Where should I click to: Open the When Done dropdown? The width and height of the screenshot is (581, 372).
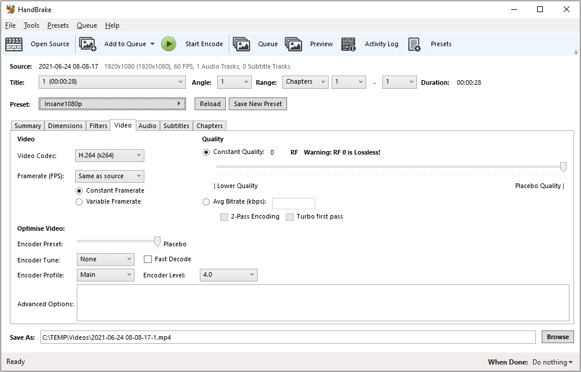(553, 362)
